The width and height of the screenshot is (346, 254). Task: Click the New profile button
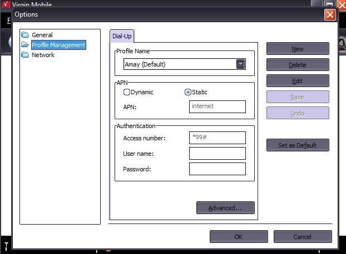(298, 49)
